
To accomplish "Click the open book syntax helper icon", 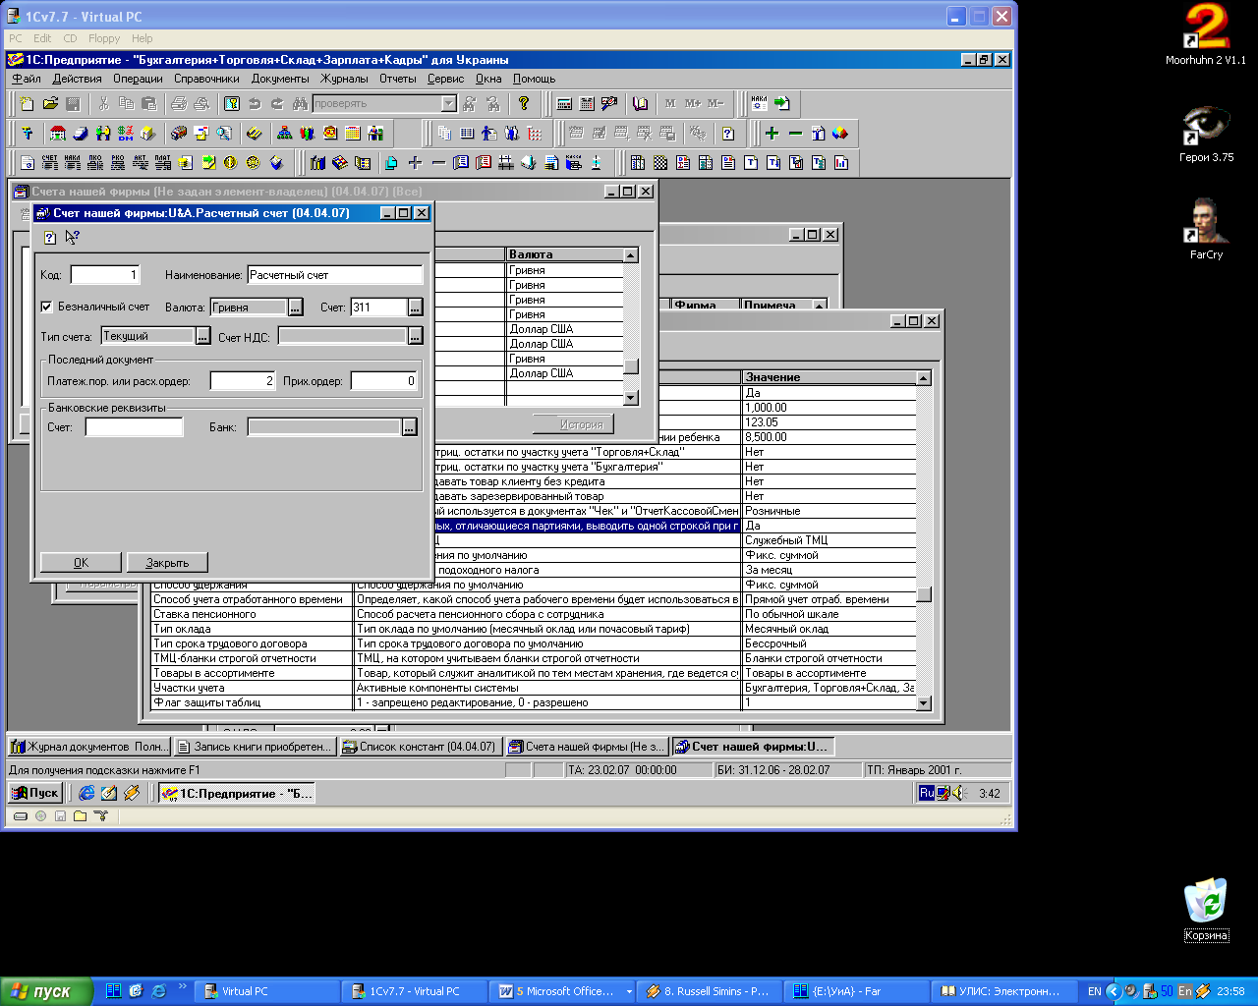I will point(641,103).
